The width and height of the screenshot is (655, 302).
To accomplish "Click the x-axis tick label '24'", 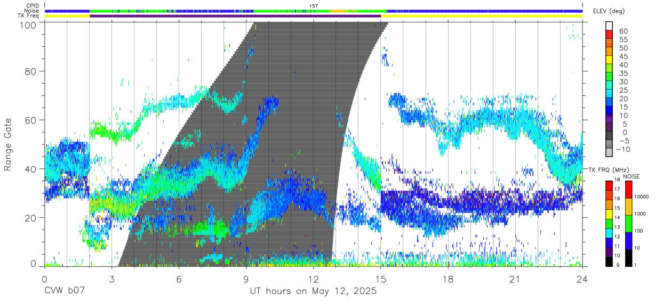I will (x=582, y=279).
